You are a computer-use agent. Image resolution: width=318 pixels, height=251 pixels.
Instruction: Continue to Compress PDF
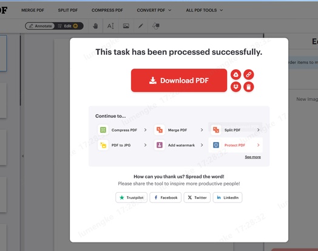click(123, 130)
